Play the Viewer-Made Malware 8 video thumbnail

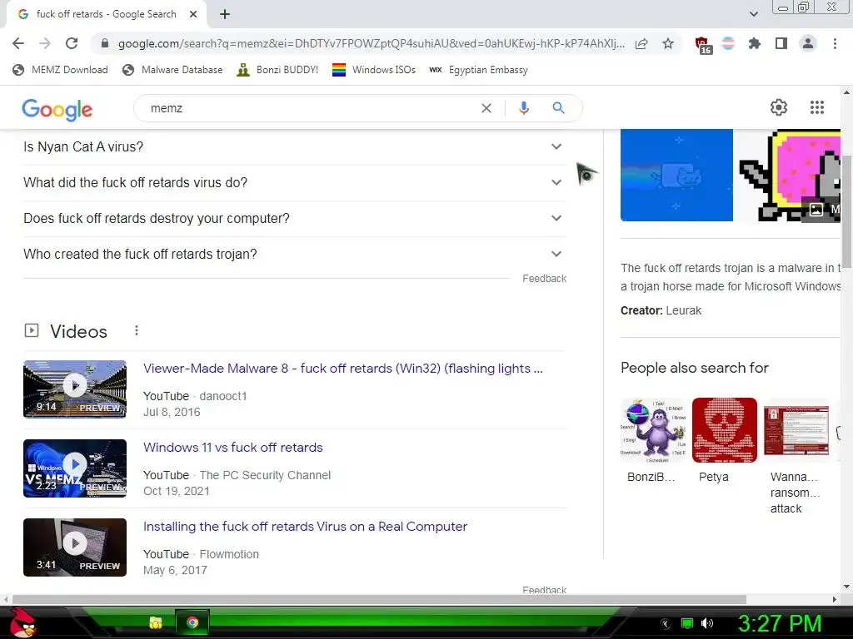tap(75, 389)
